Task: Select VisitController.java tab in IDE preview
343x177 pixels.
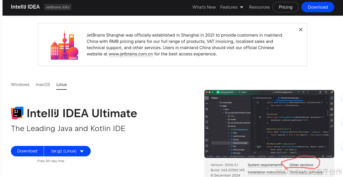Action: tap(262, 98)
